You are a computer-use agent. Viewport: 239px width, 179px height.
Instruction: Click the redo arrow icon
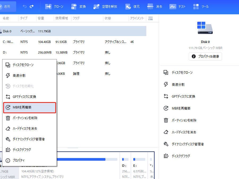click(x=32, y=7)
